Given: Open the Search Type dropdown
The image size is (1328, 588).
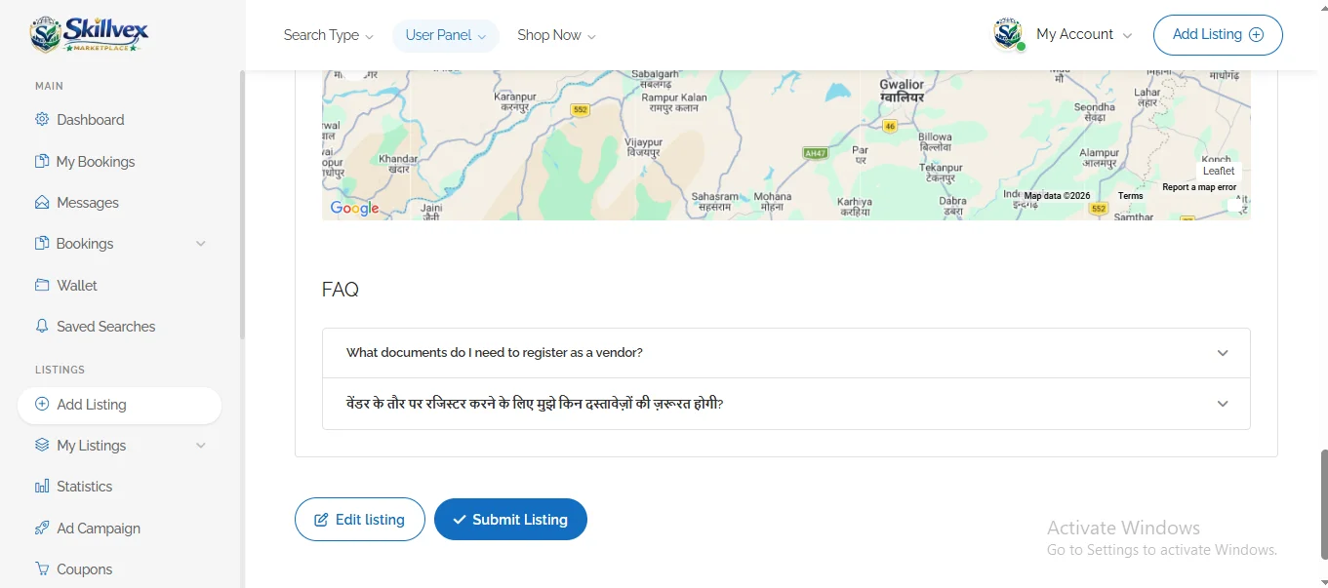Looking at the screenshot, I should click(328, 35).
